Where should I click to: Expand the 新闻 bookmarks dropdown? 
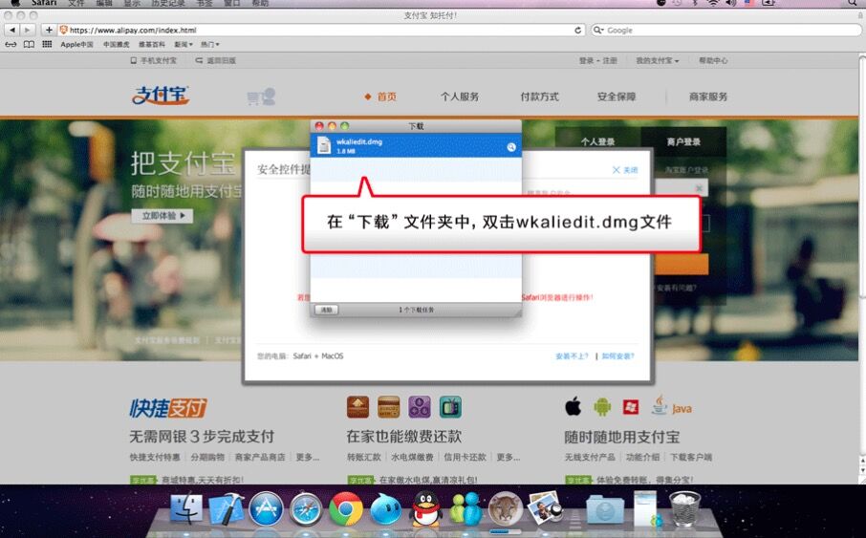click(184, 44)
